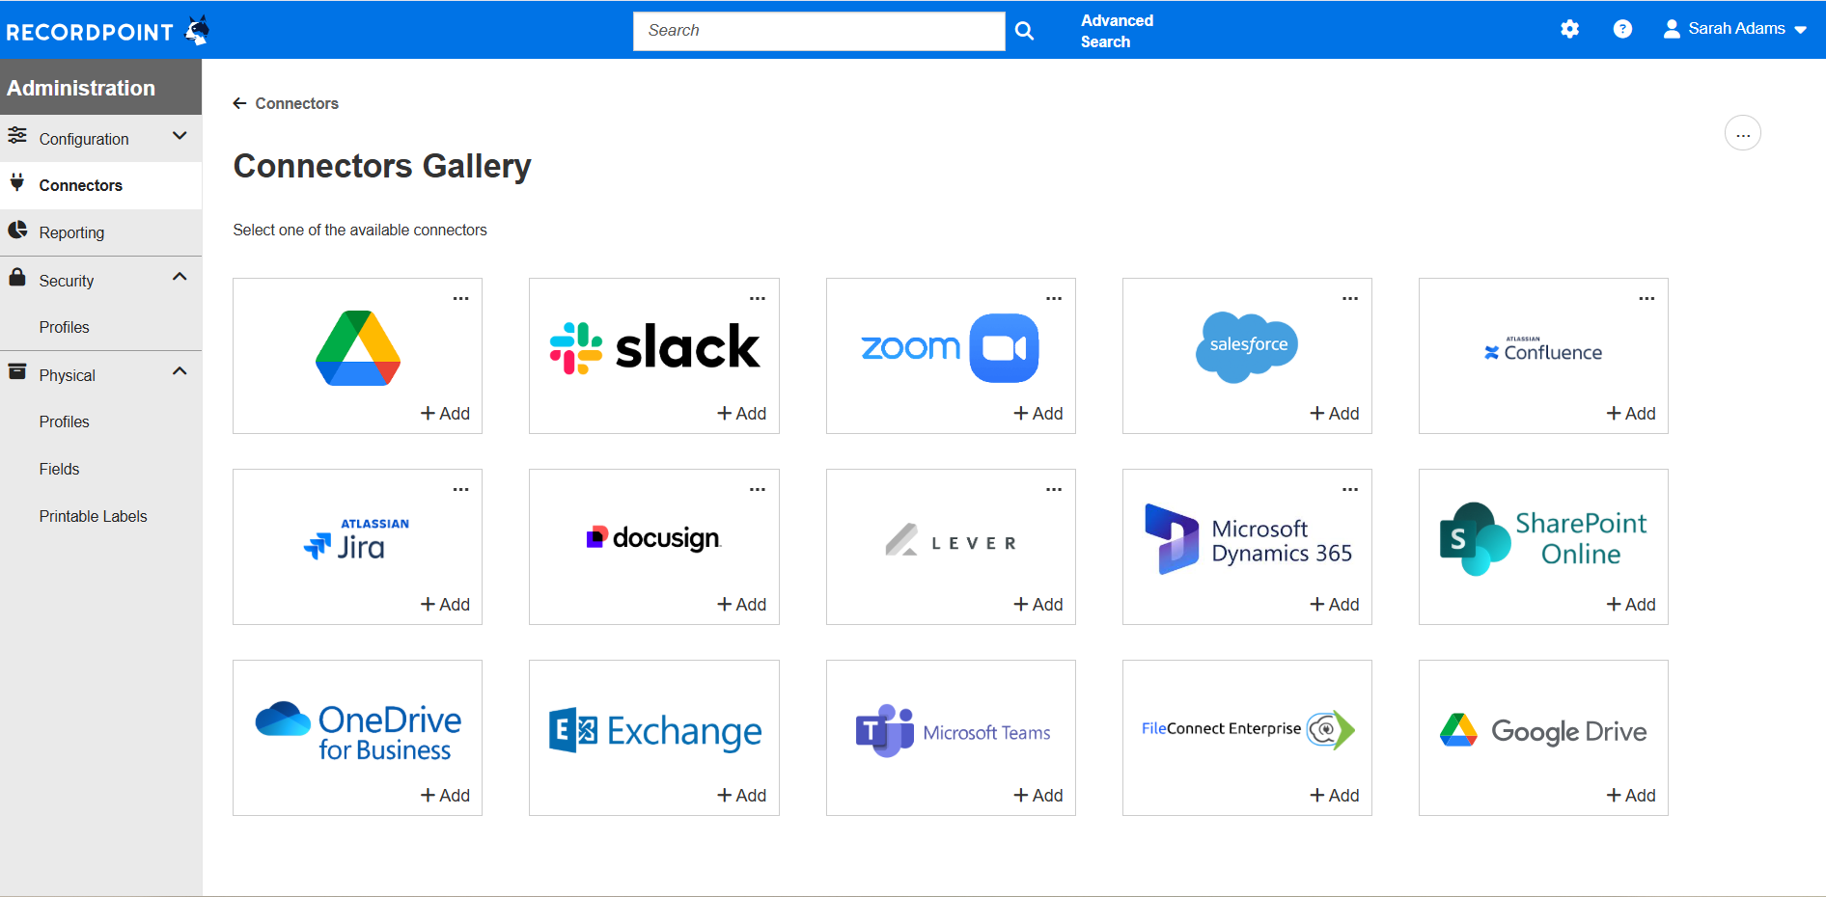Click the Google Drive triangle logo in the first card
This screenshot has height=897, width=1826.
[358, 348]
